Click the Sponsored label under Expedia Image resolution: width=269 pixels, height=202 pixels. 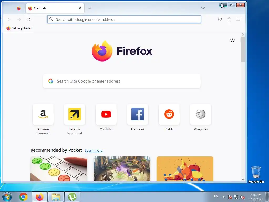[75, 133]
